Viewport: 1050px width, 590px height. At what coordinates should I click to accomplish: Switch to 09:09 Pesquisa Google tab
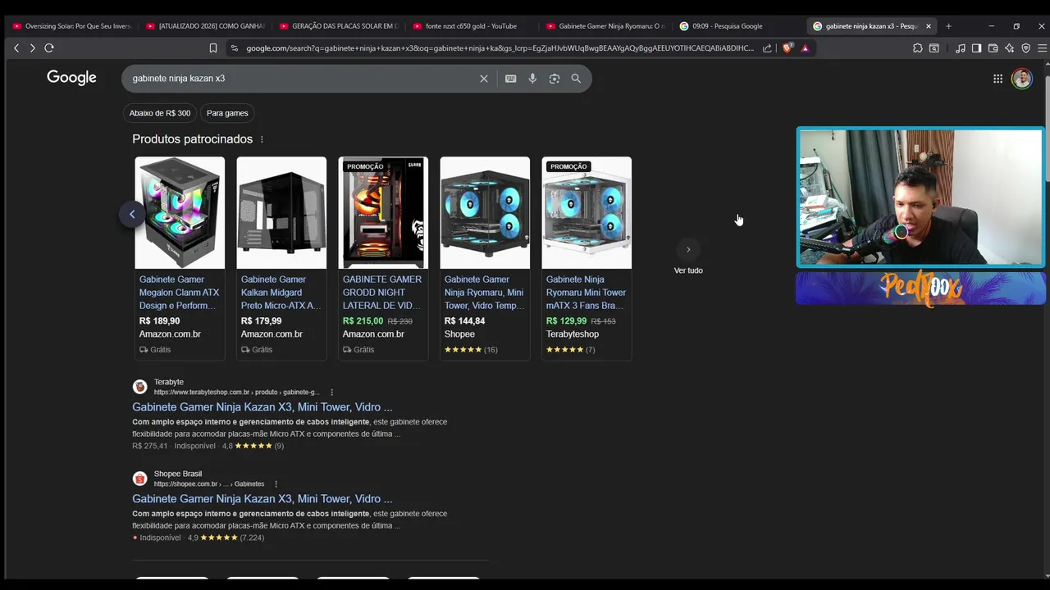pos(738,26)
